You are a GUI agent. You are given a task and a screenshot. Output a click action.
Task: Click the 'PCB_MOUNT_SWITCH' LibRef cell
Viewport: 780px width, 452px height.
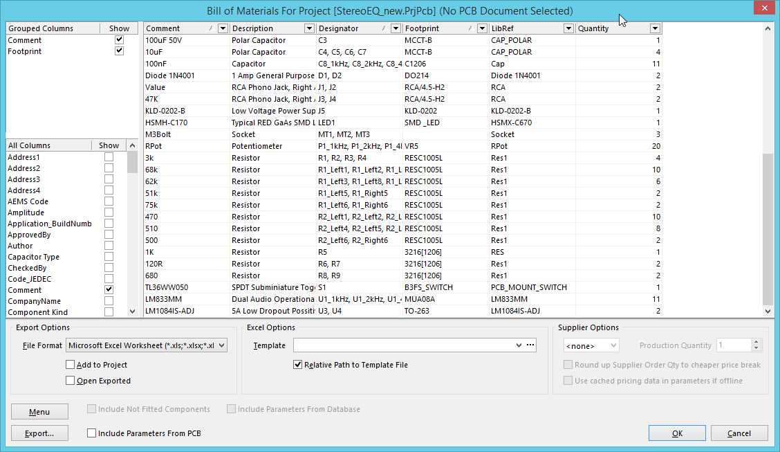[532, 287]
